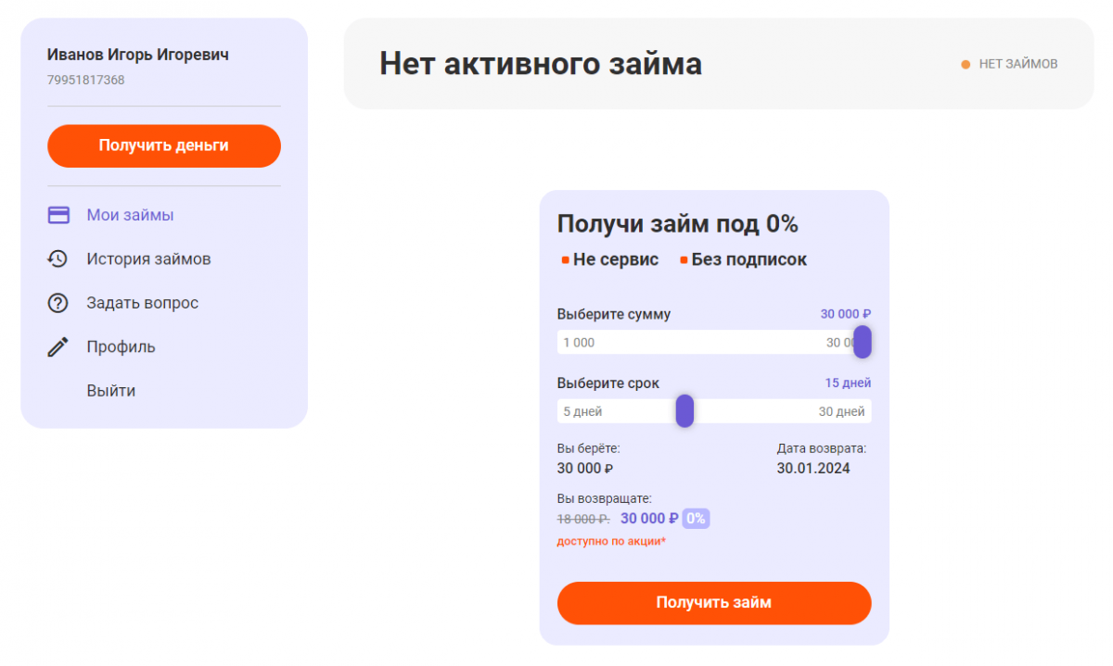Click the 0% promo badge
1113x666 pixels.
pos(696,519)
